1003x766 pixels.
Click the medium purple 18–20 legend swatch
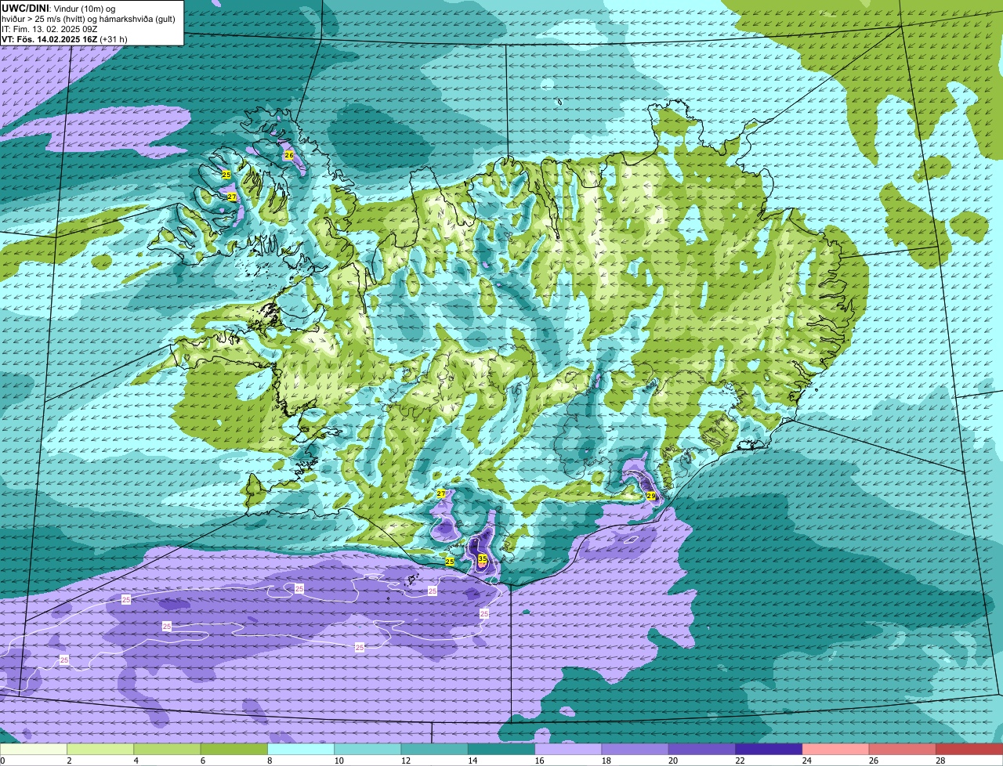coord(635,750)
